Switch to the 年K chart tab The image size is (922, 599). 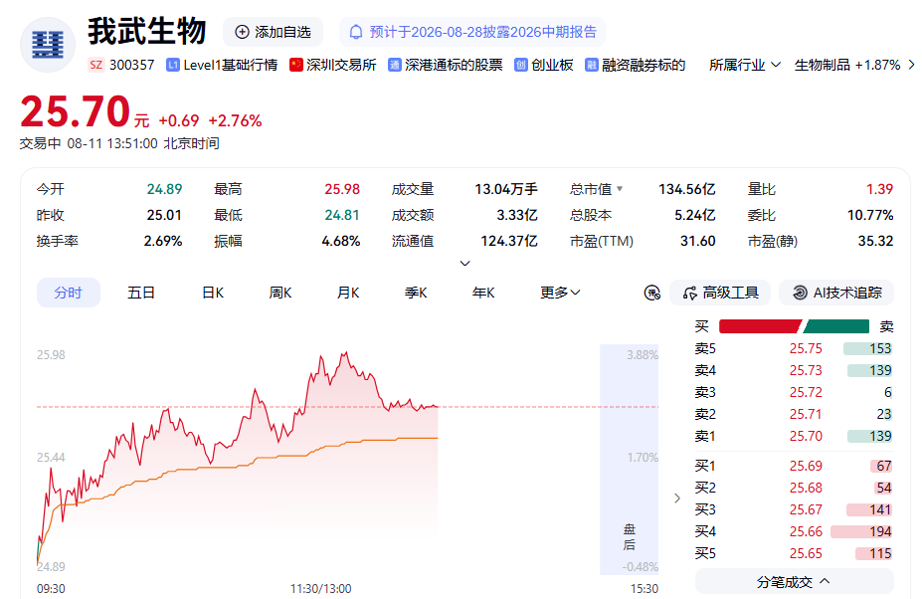pos(483,293)
